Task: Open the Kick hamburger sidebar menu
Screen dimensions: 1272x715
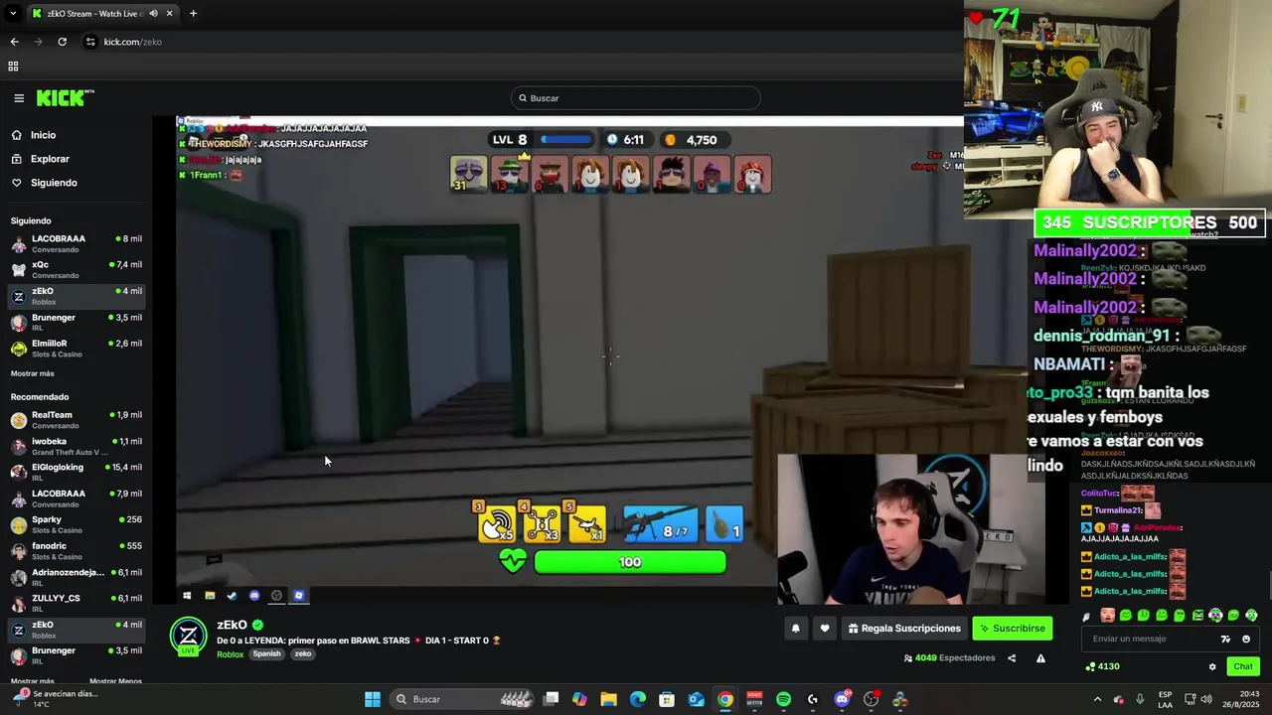Action: (x=19, y=98)
